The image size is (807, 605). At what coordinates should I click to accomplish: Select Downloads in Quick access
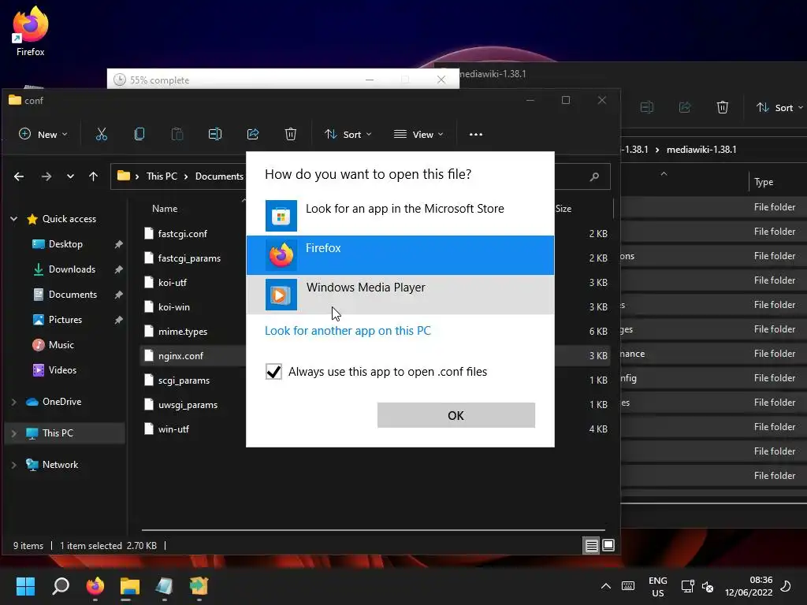pyautogui.click(x=72, y=269)
